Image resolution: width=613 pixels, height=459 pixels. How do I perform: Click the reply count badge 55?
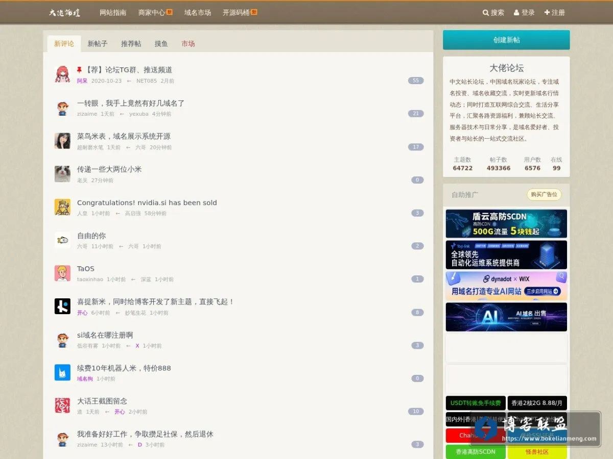(416, 81)
